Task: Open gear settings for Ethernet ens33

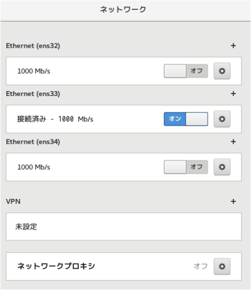Action: (222, 119)
